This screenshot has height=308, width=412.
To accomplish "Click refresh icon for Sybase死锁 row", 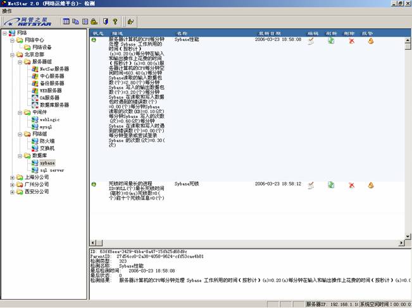I will [331, 185].
